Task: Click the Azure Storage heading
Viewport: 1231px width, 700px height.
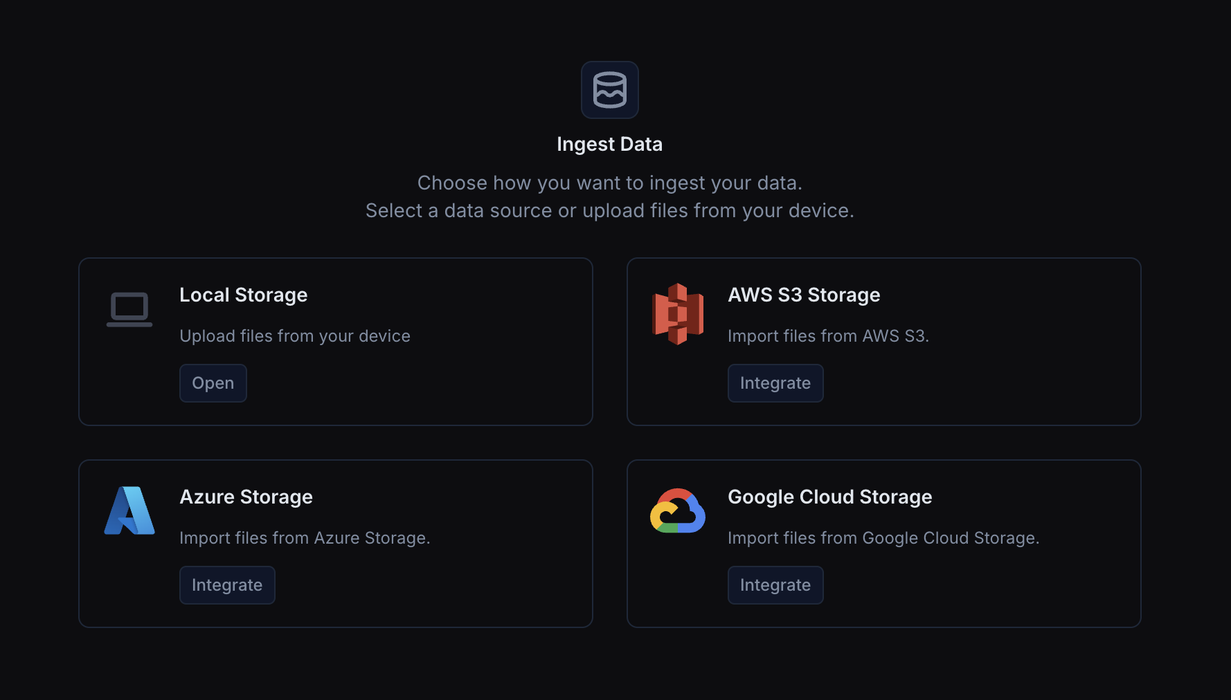Action: click(x=246, y=497)
